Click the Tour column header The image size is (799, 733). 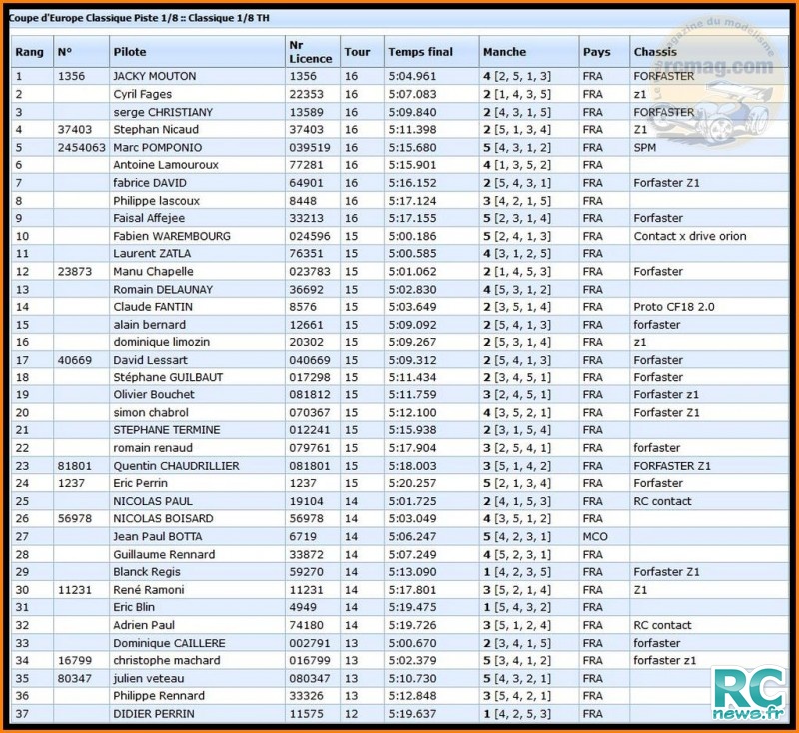coord(357,52)
